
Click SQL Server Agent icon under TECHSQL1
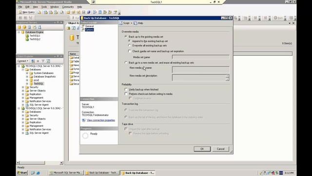click(x=27, y=105)
